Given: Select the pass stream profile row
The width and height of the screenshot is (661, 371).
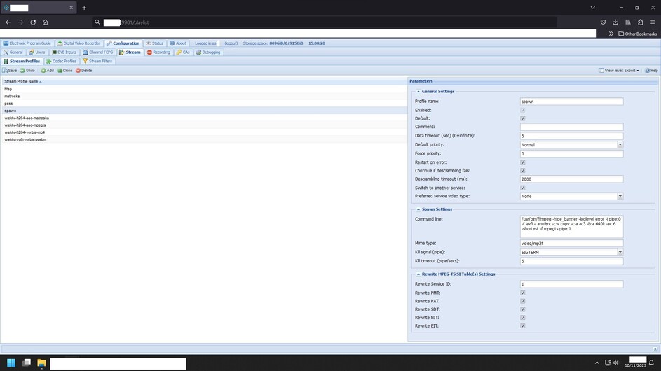Looking at the screenshot, I should click(204, 103).
